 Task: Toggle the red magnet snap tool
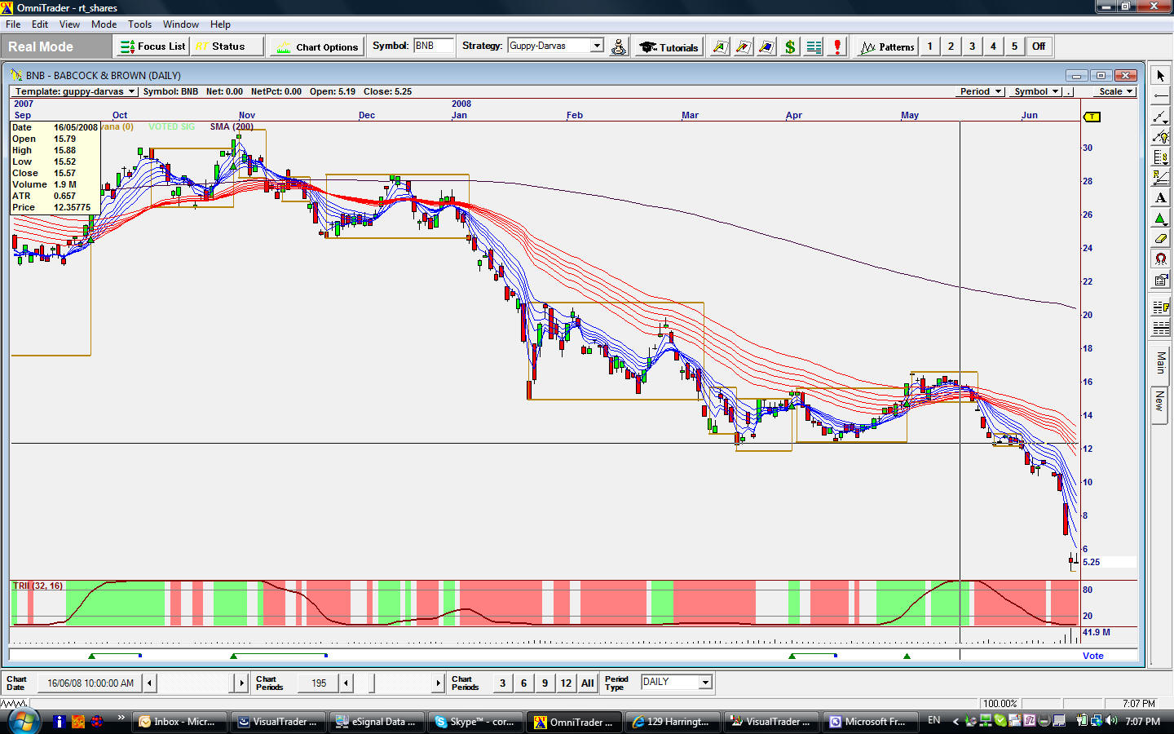(x=1160, y=259)
